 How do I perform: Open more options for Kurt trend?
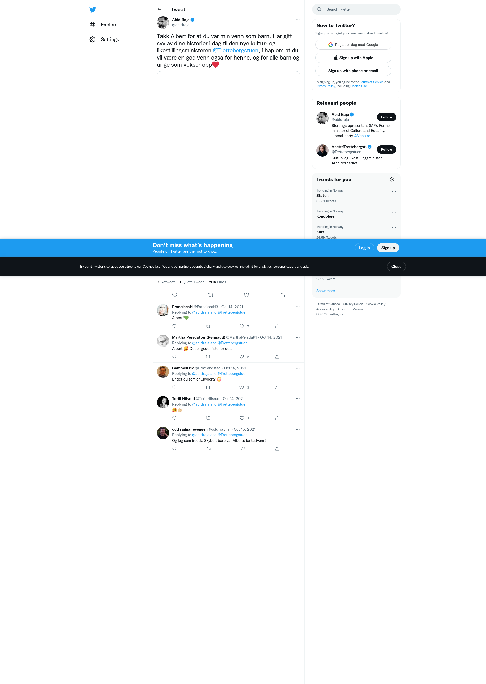[x=394, y=228]
